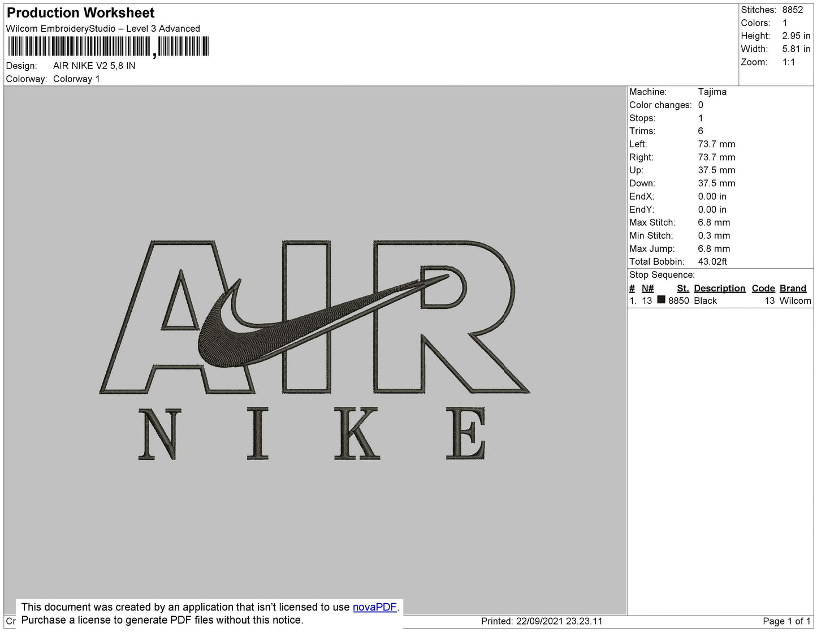Viewport: 817px width, 632px height.
Task: Click the 'Production Worksheet' title
Action: 80,13
